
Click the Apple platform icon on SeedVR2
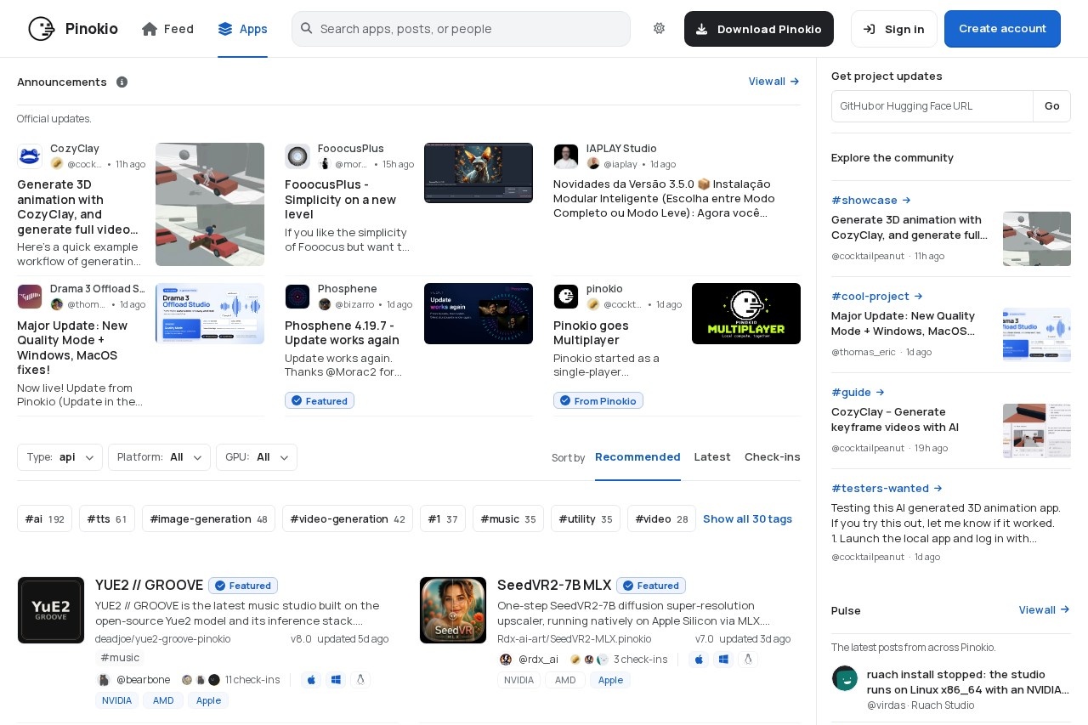699,660
